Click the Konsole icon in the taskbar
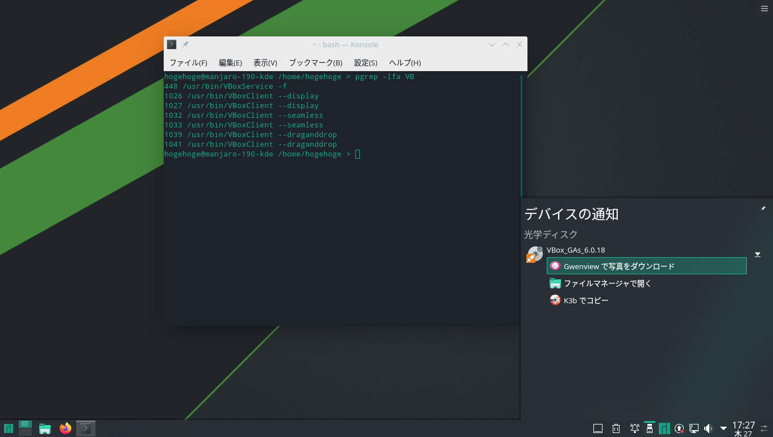 (x=86, y=428)
